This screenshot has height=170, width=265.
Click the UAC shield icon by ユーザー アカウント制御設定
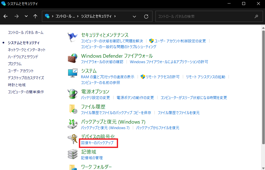pyautogui.click(x=151, y=41)
